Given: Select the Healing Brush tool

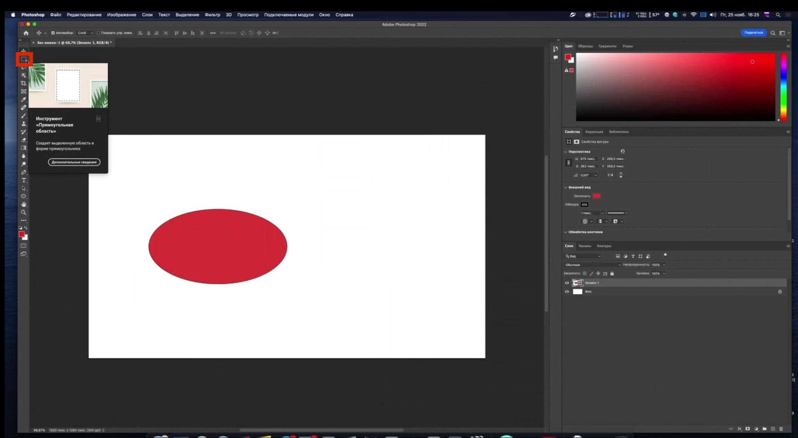Looking at the screenshot, I should [24, 107].
